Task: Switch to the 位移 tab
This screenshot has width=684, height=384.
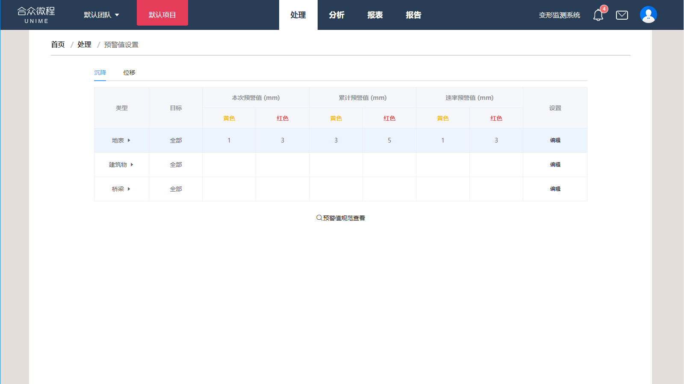Action: click(x=129, y=73)
